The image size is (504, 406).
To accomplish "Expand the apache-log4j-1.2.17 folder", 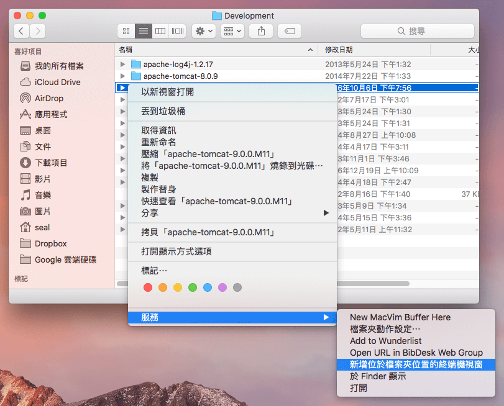I will [123, 64].
